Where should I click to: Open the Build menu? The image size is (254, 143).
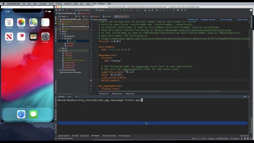click(x=76, y=4)
